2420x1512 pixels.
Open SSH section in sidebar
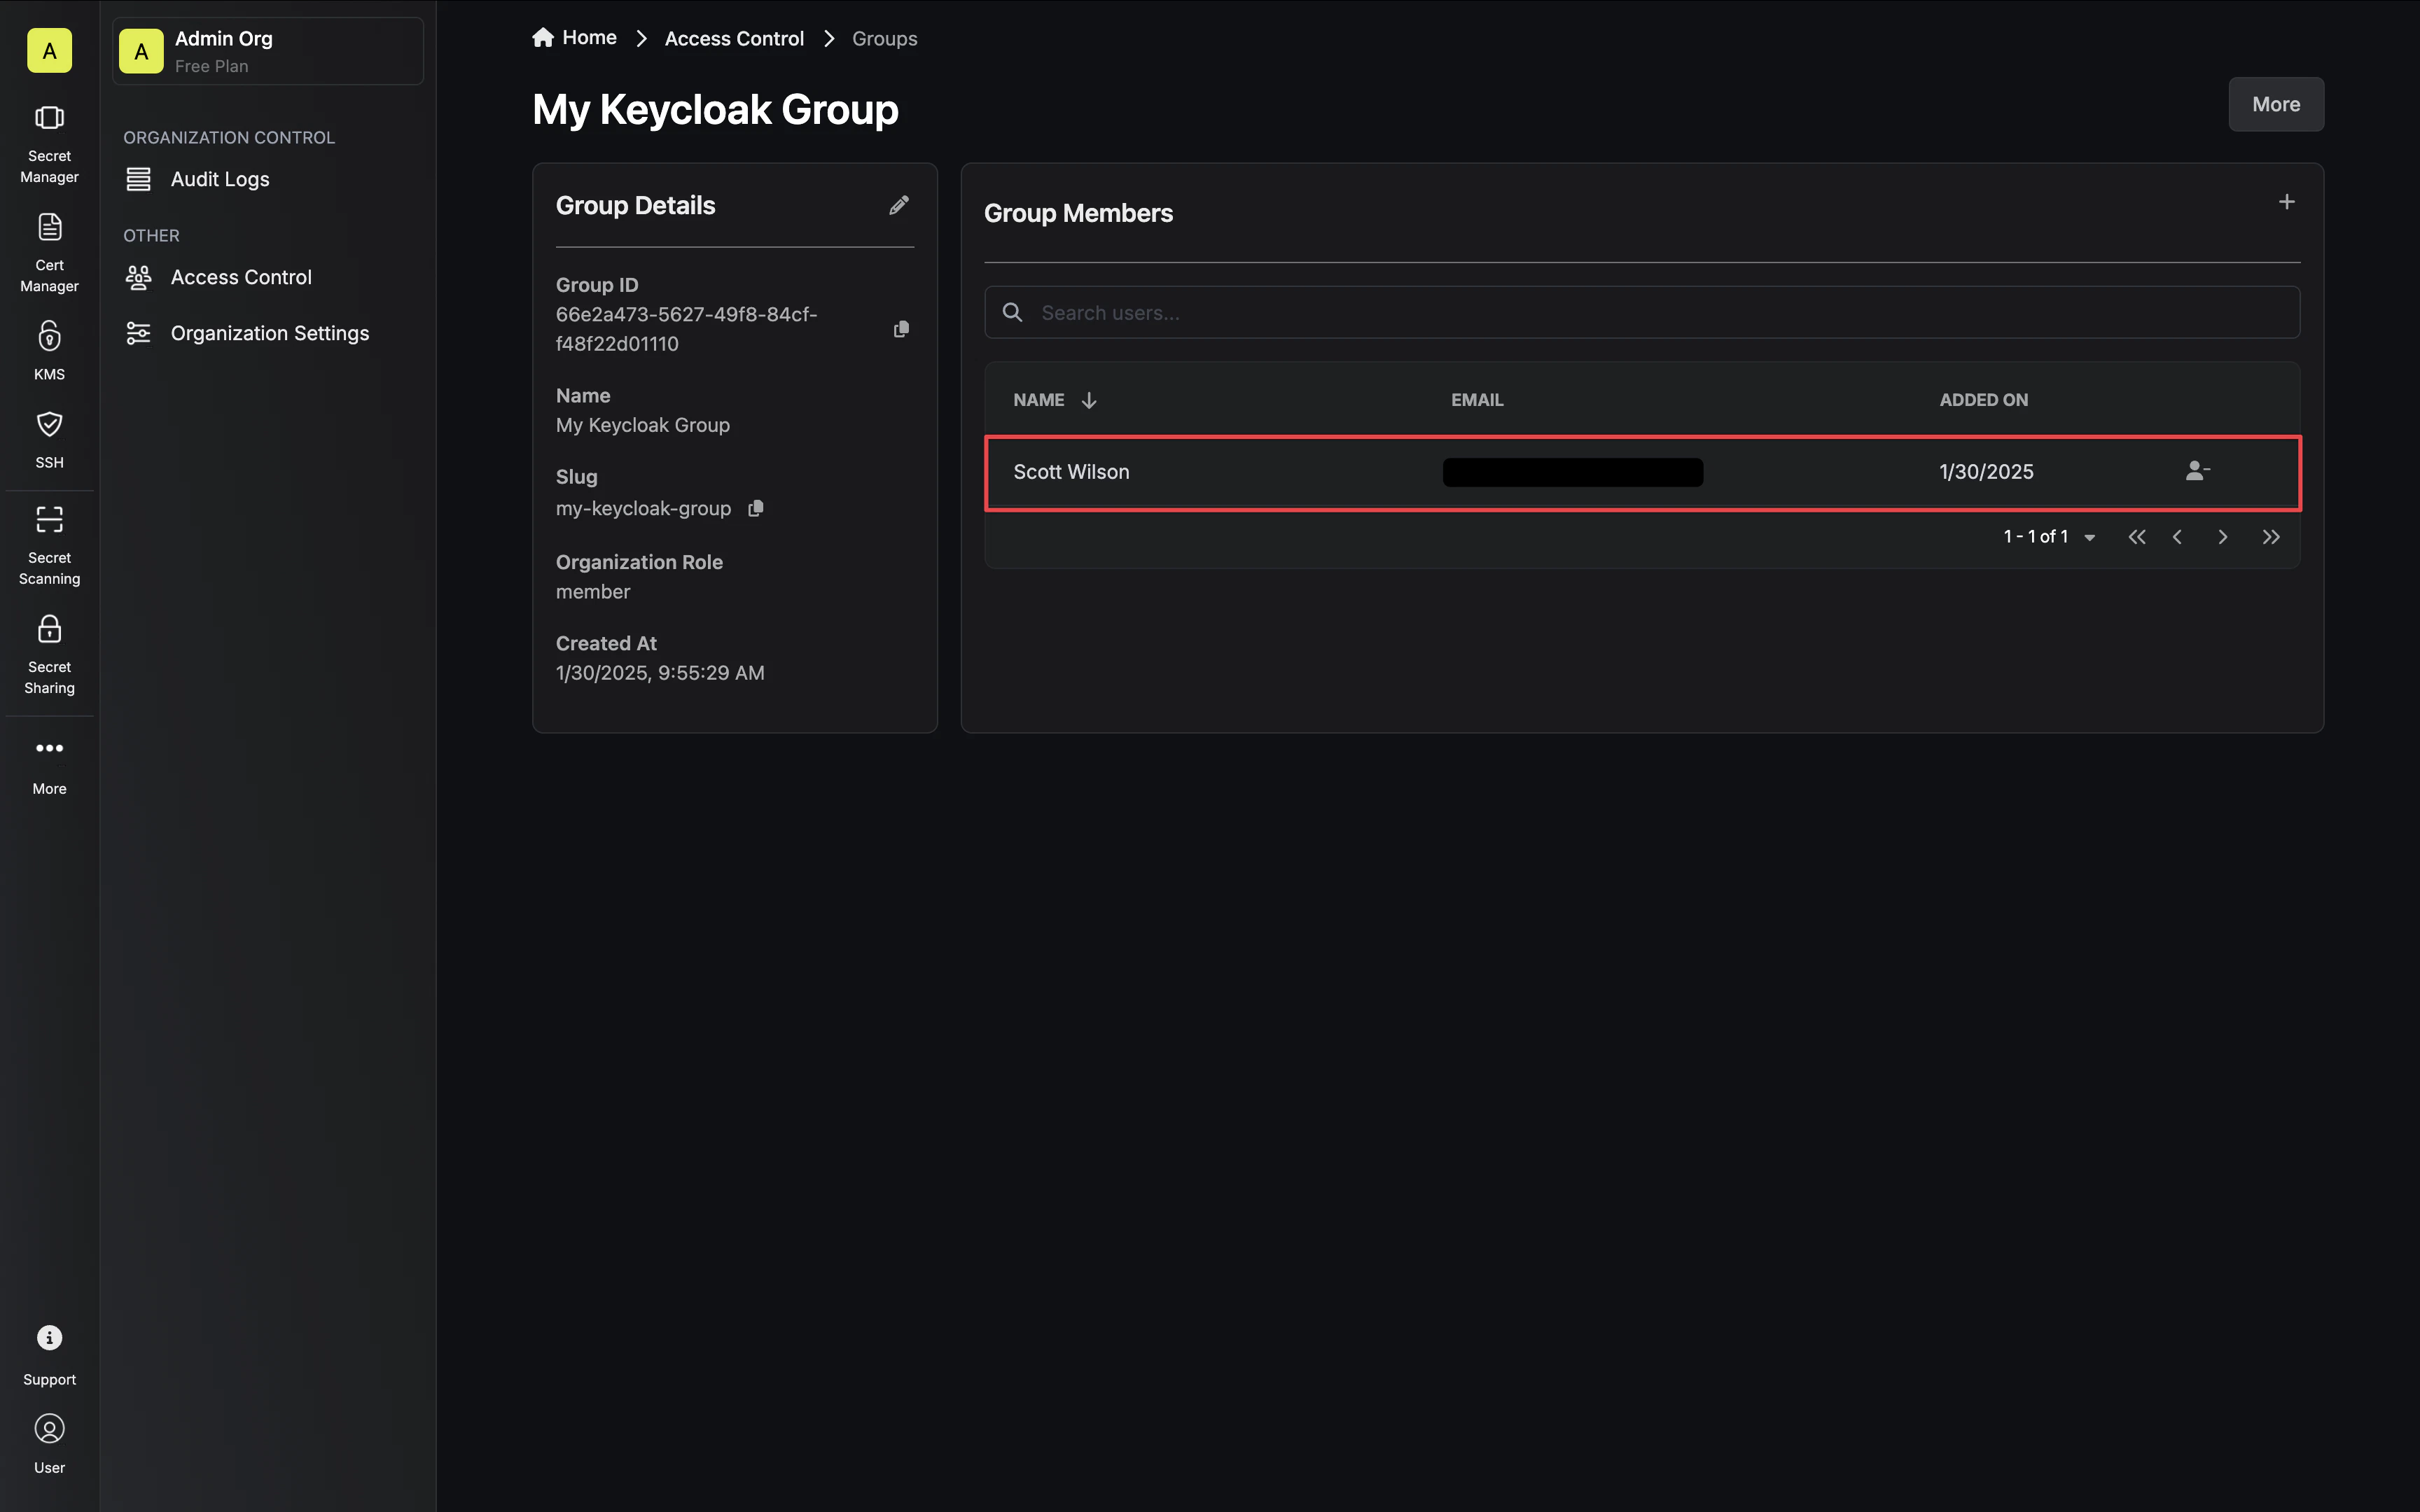point(49,439)
